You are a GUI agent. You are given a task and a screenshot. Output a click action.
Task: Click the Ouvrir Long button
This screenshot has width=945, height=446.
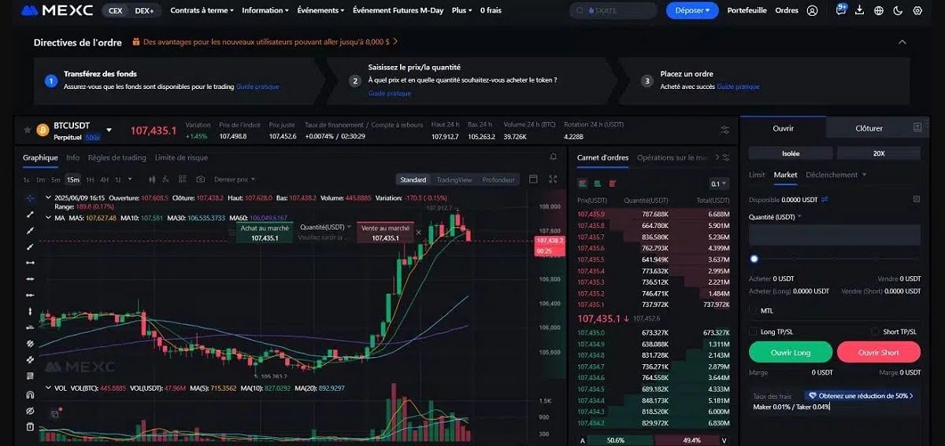click(790, 352)
